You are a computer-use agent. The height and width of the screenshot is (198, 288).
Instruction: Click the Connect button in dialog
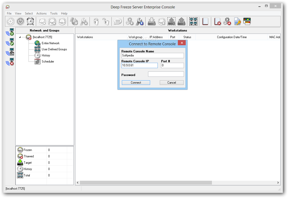click(x=136, y=83)
